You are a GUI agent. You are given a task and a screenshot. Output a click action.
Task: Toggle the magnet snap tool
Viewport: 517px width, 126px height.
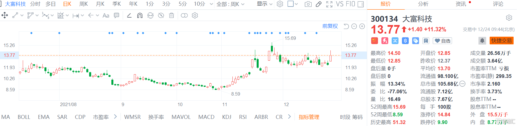click(140, 15)
